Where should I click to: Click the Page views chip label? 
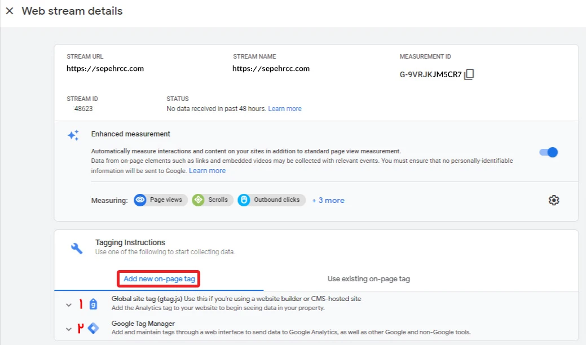(166, 200)
